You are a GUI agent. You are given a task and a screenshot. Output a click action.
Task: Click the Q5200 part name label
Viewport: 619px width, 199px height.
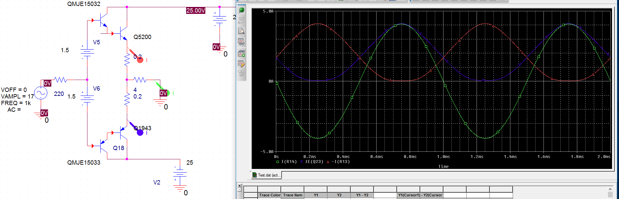pos(142,37)
